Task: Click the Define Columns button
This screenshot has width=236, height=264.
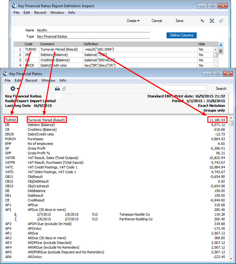Action: pos(182,35)
